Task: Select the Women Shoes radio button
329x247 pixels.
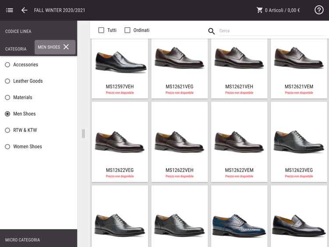Action: coord(7,147)
